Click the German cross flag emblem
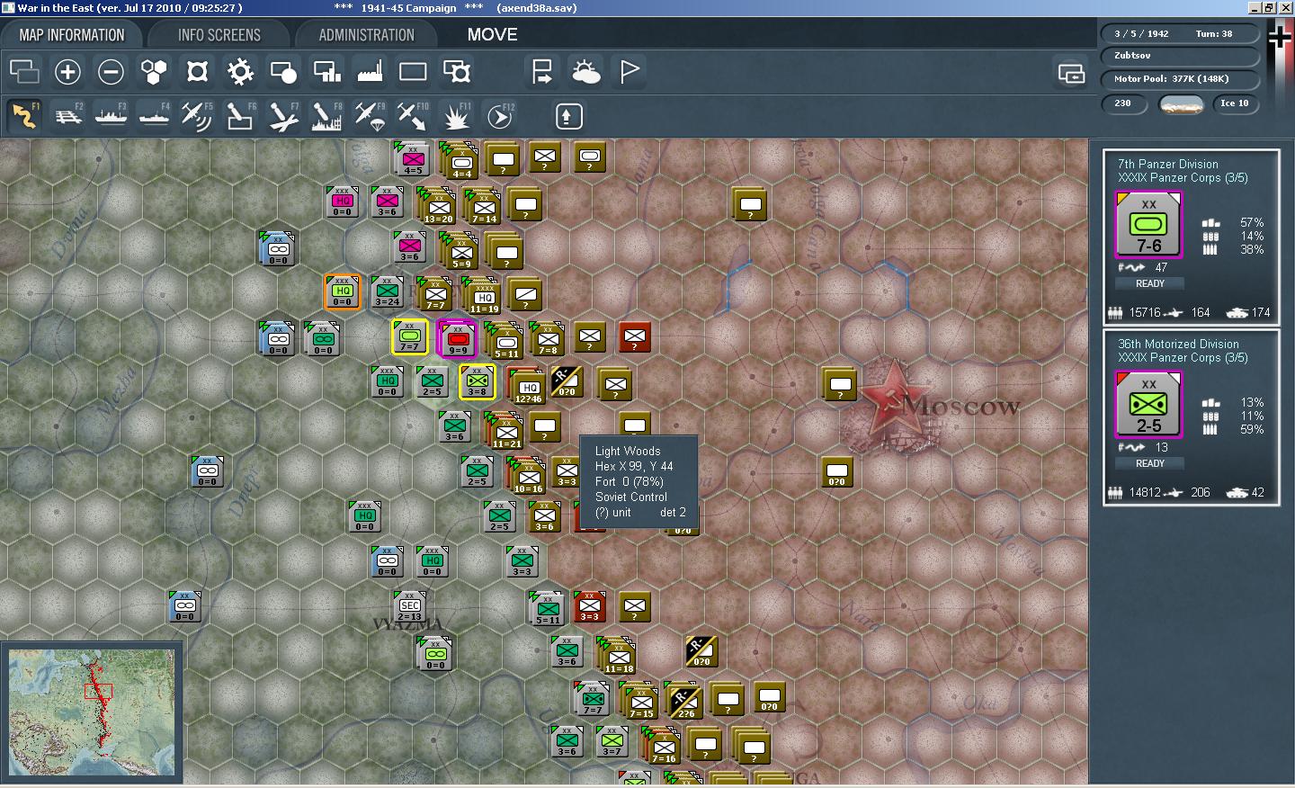 1280,37
